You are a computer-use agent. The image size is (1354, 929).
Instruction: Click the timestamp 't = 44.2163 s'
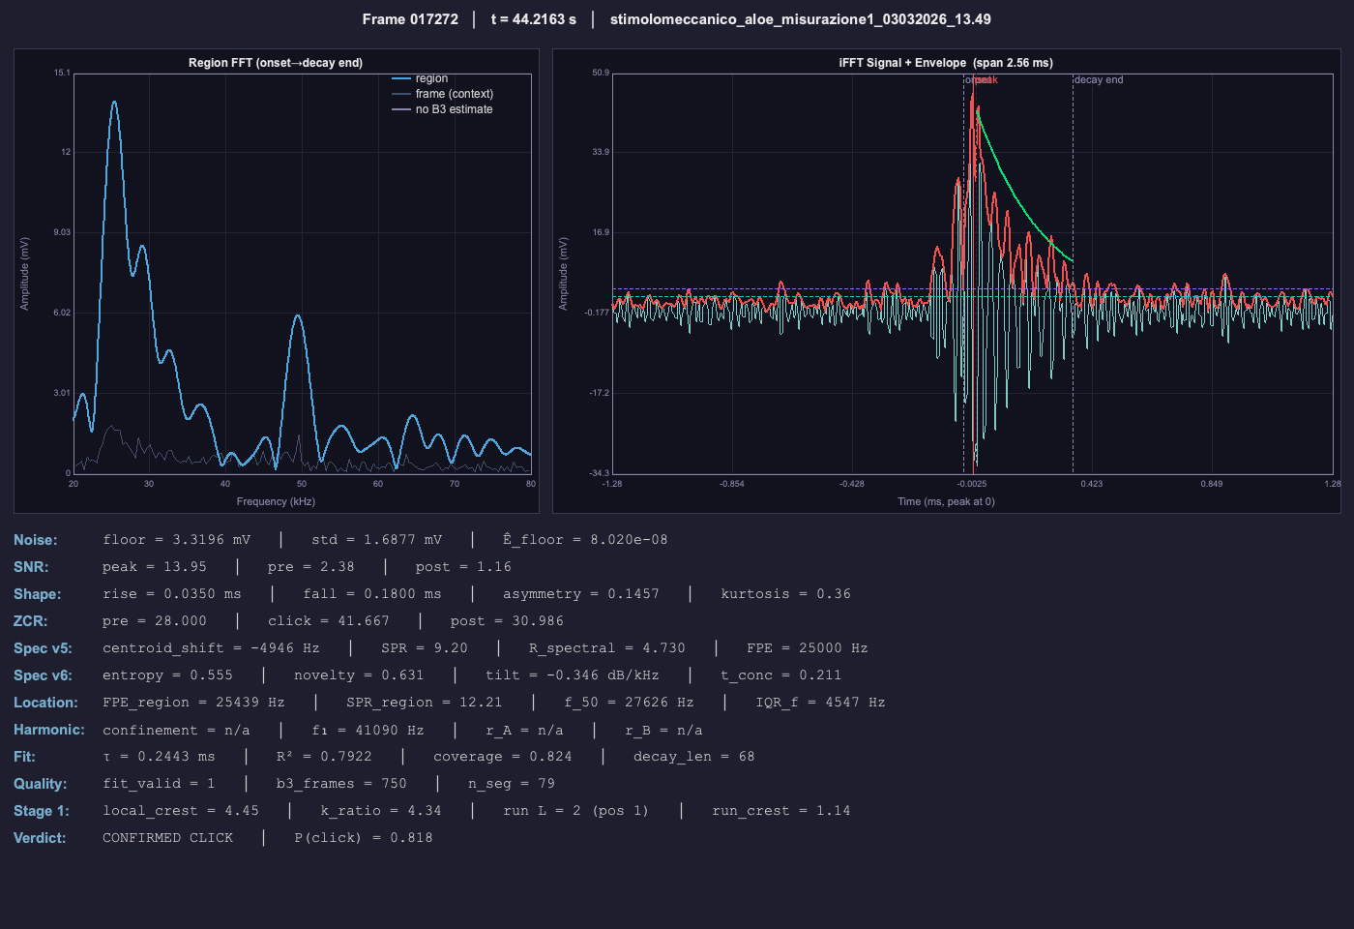pyautogui.click(x=533, y=19)
